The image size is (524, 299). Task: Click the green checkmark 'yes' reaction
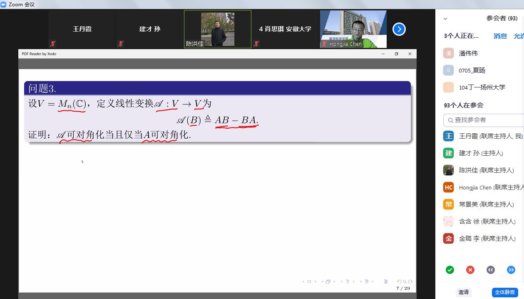point(449,270)
